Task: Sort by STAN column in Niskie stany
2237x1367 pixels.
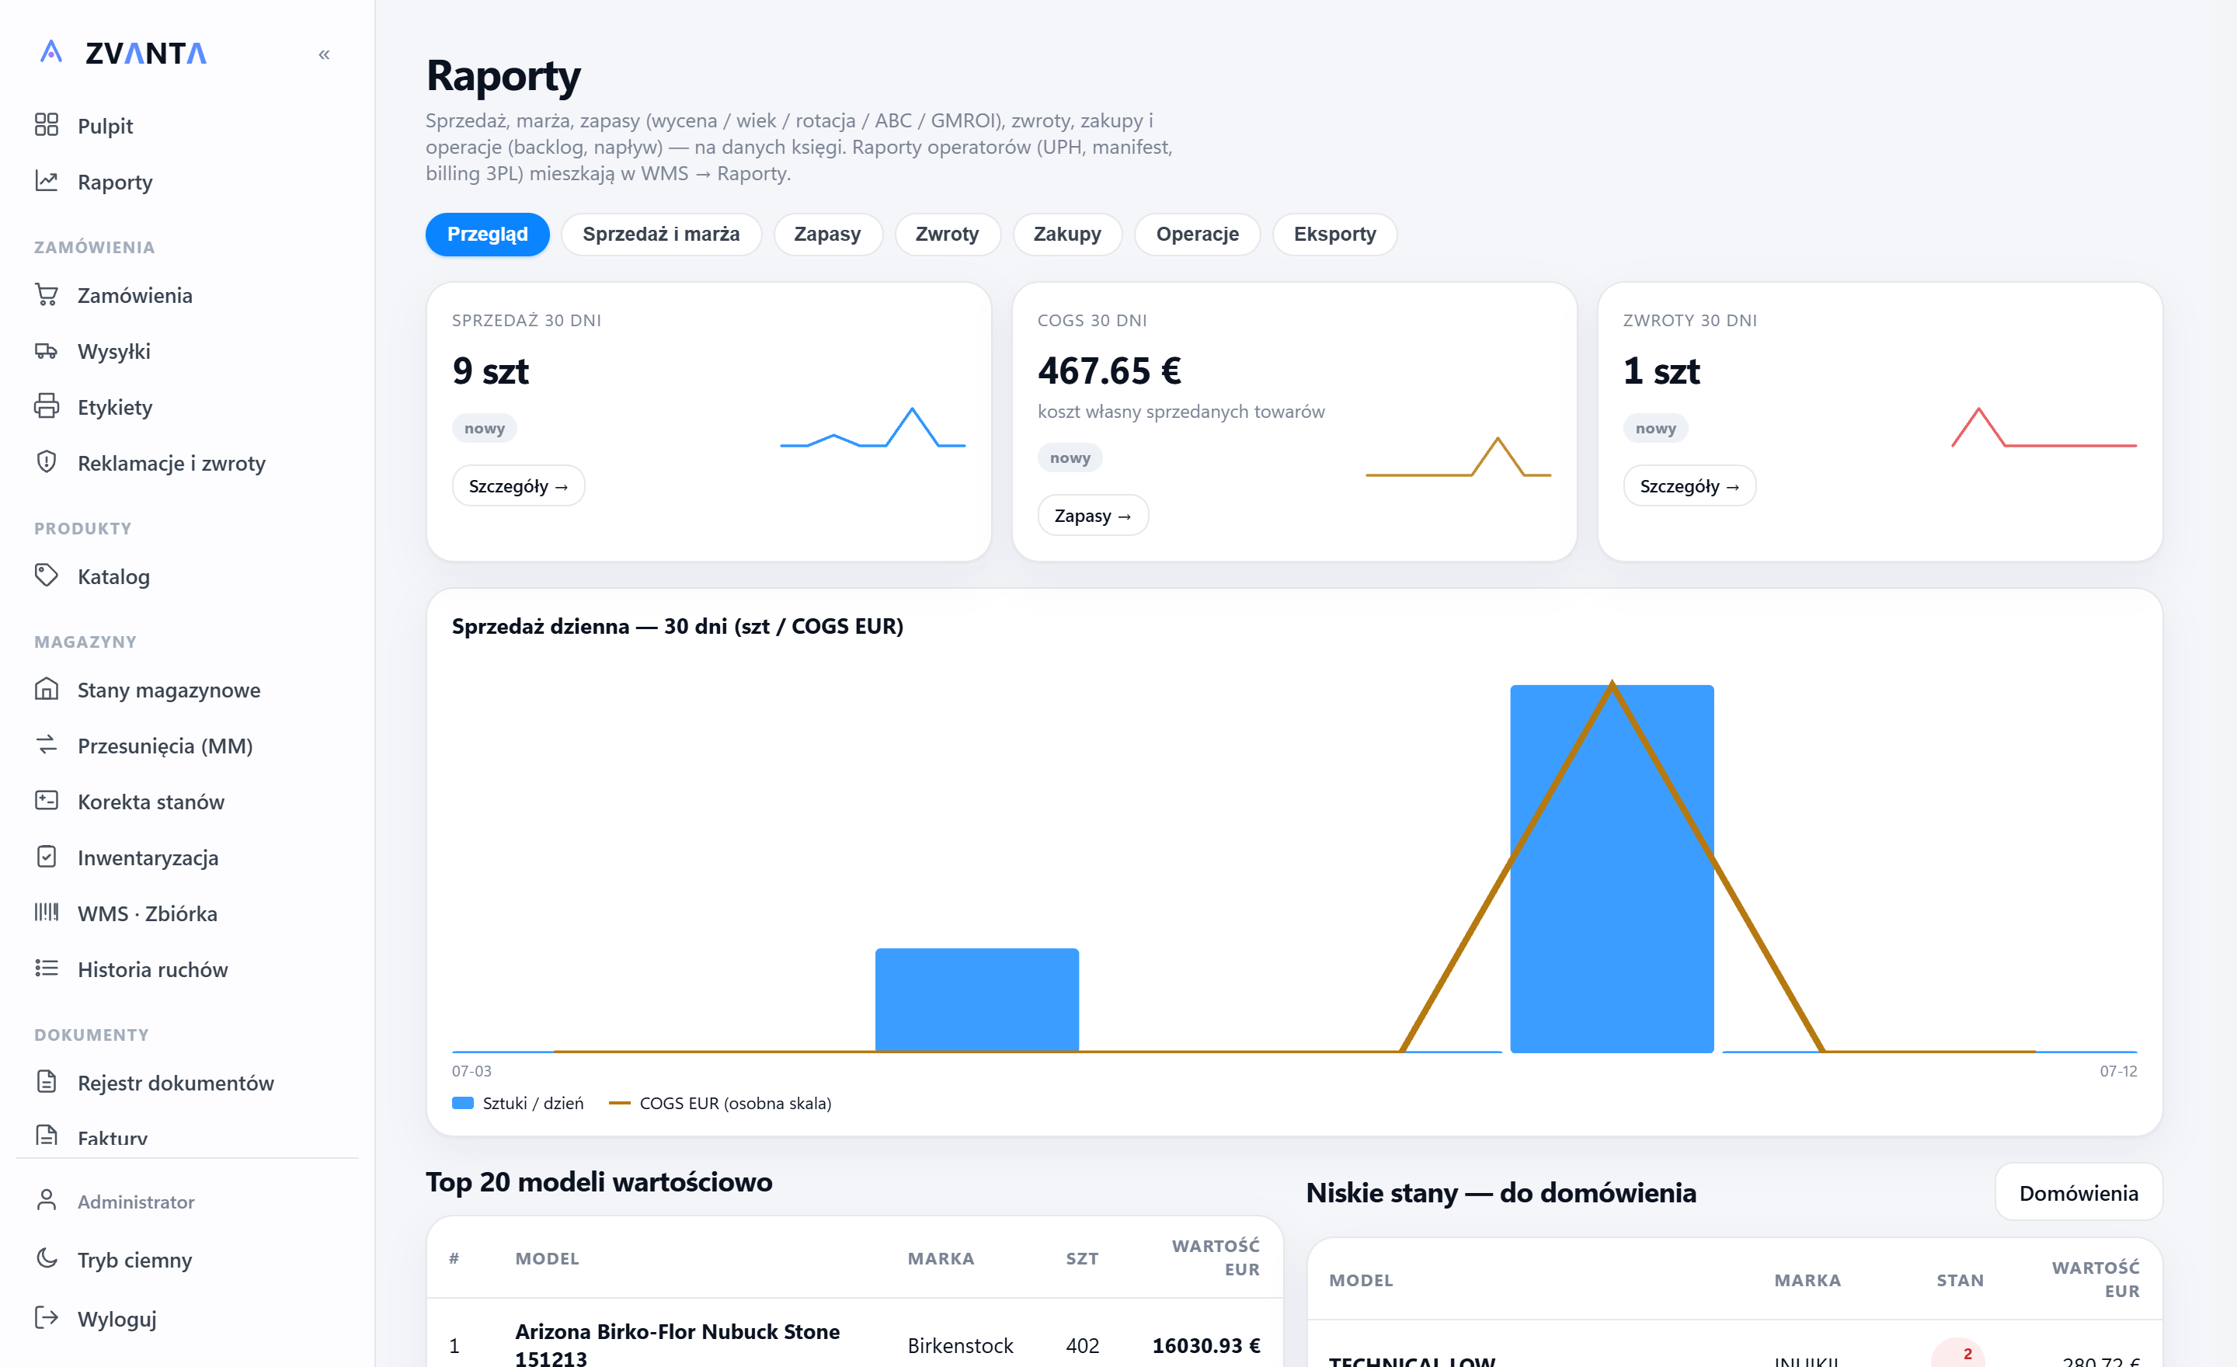Action: tap(1959, 1280)
